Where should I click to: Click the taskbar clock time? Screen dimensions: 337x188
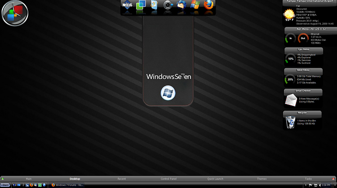[326, 185]
